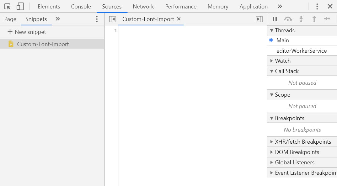The height and width of the screenshot is (186, 337).
Task: Open the Snippets pane more options menu
Action: pyautogui.click(x=97, y=19)
